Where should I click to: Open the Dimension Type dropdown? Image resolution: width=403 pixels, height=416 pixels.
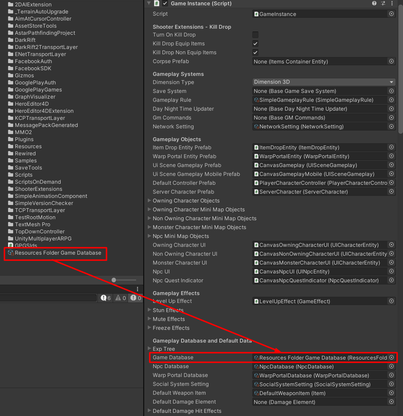[x=324, y=82]
